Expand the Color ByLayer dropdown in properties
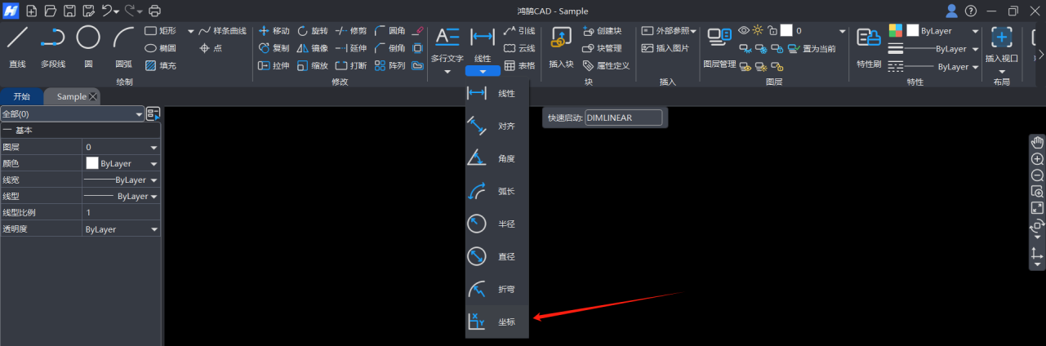This screenshot has width=1046, height=346. point(154,163)
